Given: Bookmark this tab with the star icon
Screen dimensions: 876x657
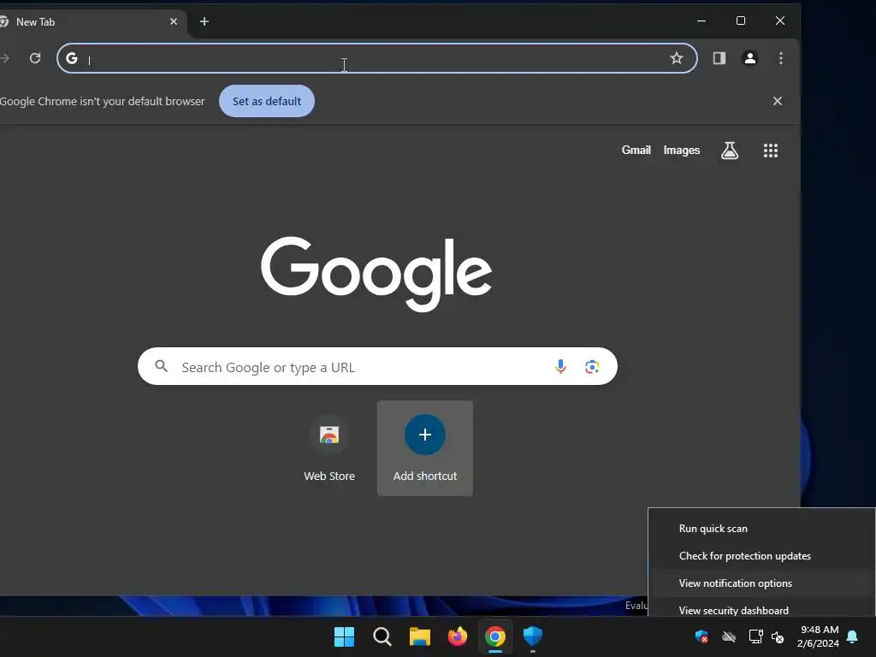Looking at the screenshot, I should [677, 58].
